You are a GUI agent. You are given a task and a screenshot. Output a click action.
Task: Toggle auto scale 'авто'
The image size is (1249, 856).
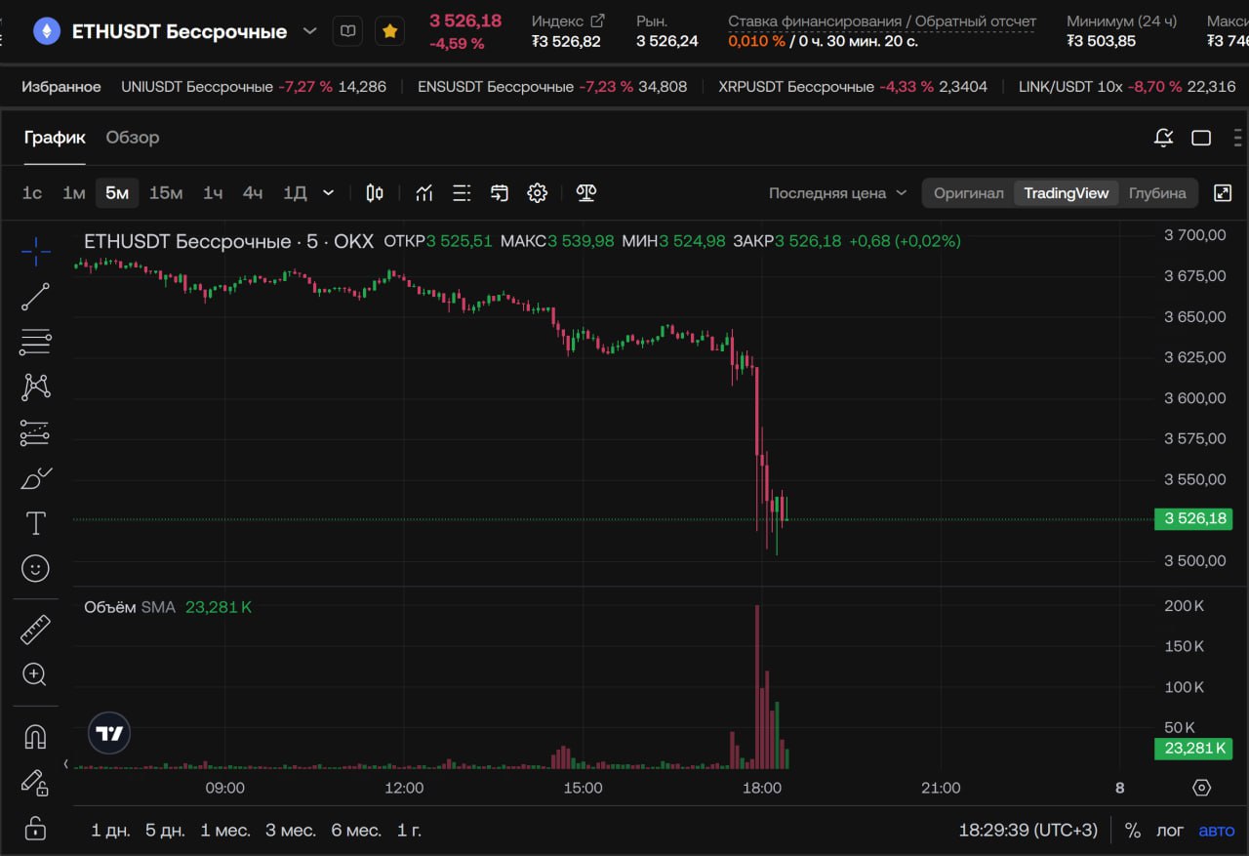(x=1217, y=831)
